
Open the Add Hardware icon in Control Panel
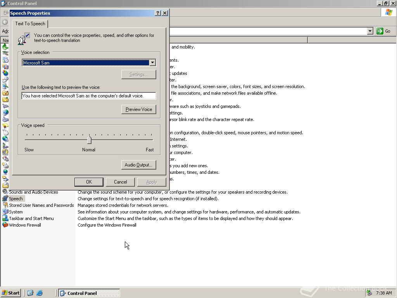point(5,54)
